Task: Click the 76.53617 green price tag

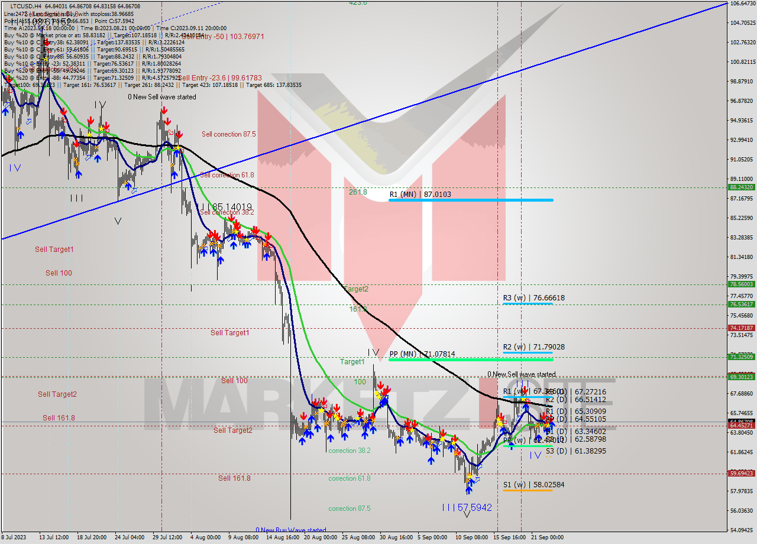Action: point(742,305)
